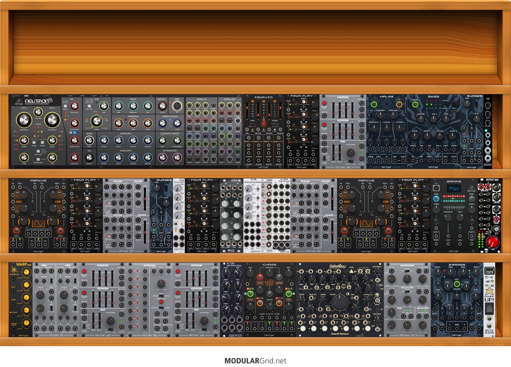Hit the Key Trig button in Neutron LFO

coord(89,106)
